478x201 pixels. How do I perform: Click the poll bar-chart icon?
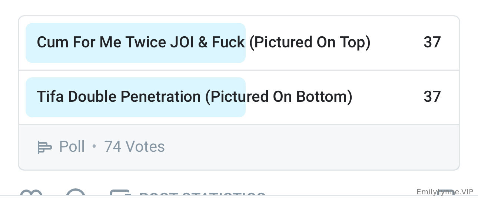click(x=44, y=147)
